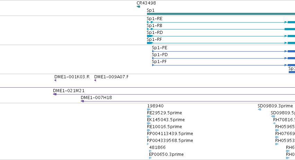The height and width of the screenshot is (160, 295).
Task: Open the Sp1-RE transcript label
Action: pos(155,19)
